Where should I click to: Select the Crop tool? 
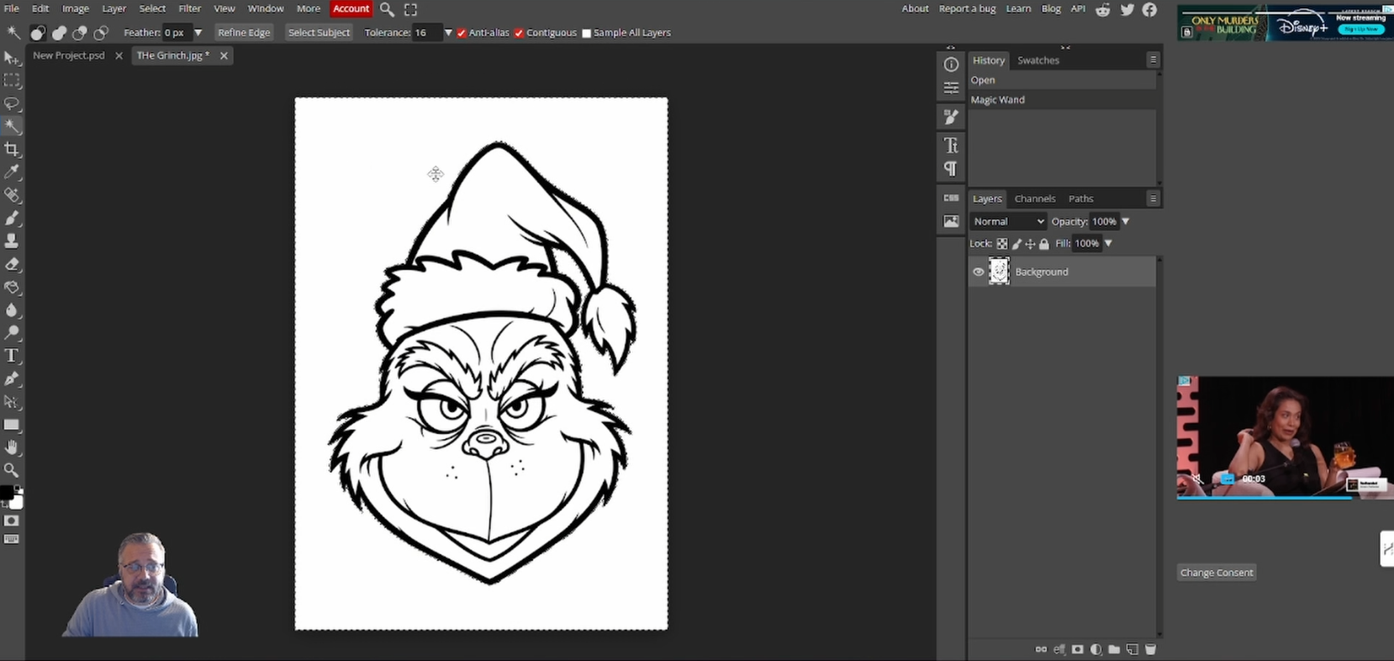pyautogui.click(x=12, y=150)
